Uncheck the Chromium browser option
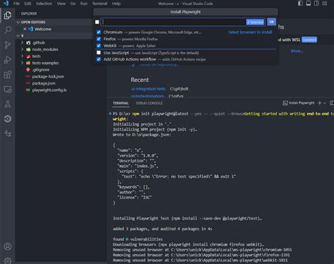Image resolution: width=334 pixels, height=264 pixels. tap(99, 32)
